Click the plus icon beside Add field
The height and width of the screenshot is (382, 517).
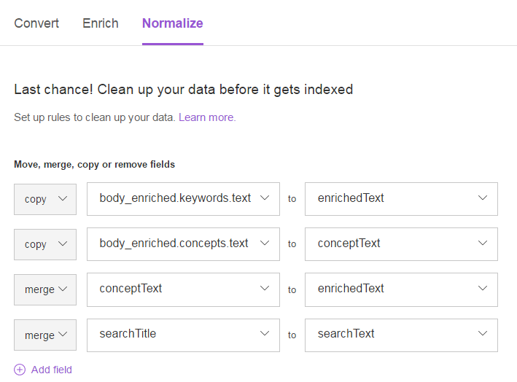tap(20, 370)
